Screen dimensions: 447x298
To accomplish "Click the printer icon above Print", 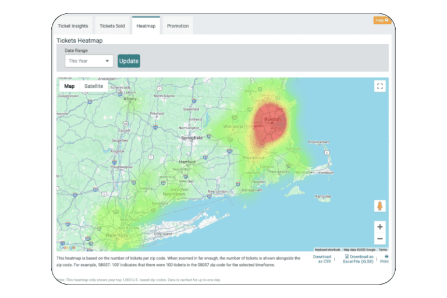I will click(386, 256).
